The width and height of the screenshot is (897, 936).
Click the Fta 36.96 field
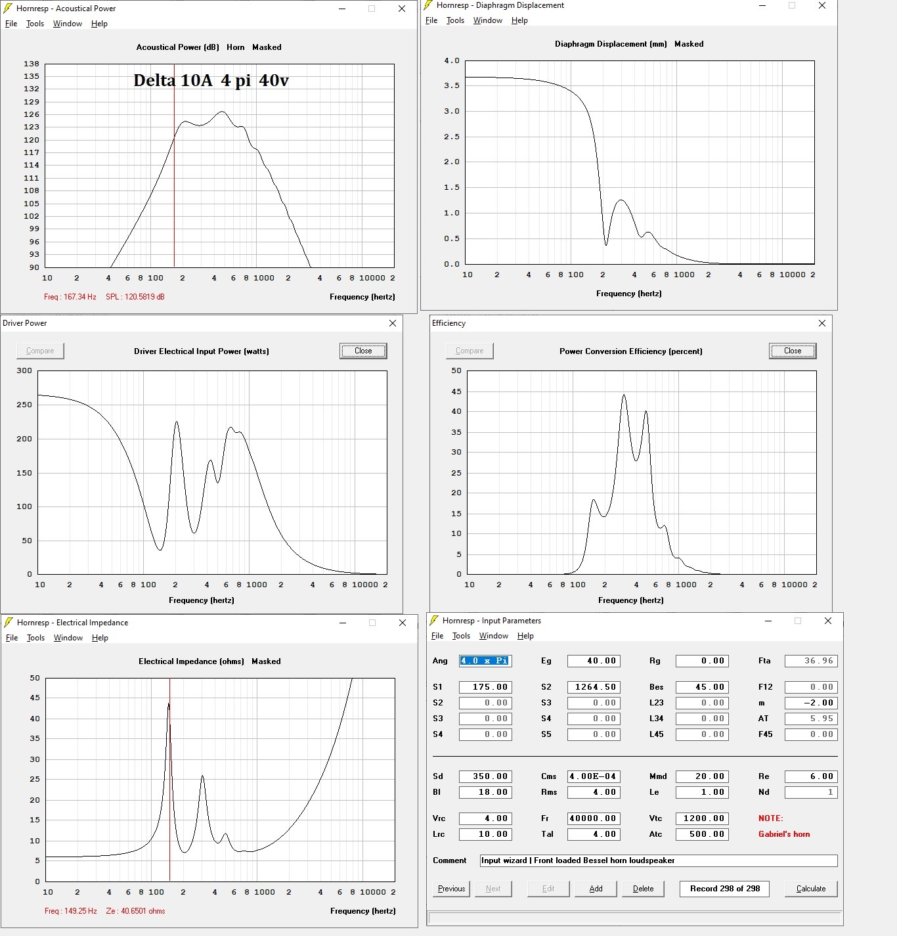pos(811,661)
